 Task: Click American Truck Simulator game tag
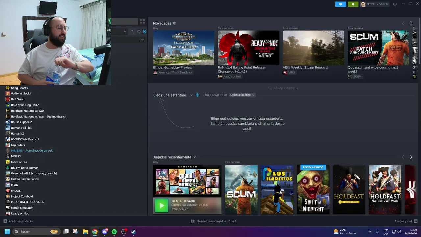173,72
